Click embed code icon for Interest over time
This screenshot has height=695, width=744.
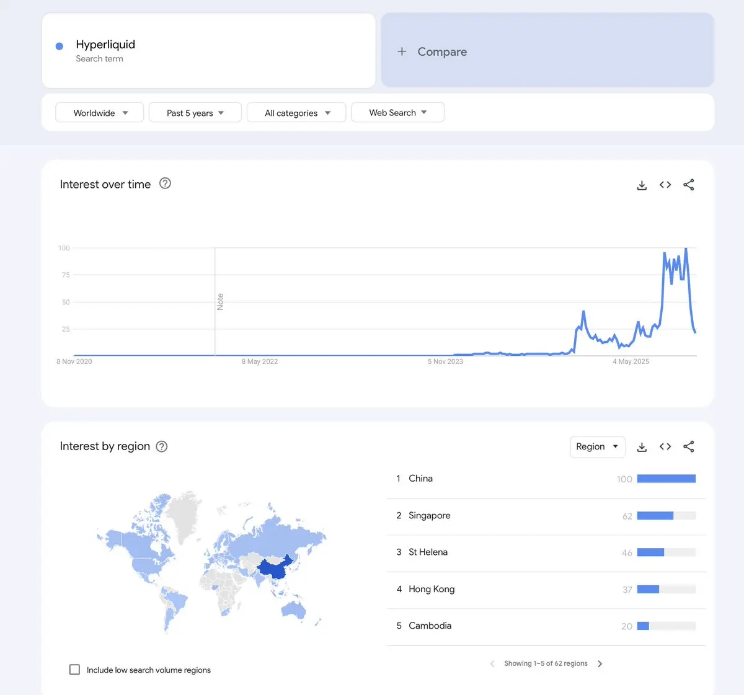point(665,185)
